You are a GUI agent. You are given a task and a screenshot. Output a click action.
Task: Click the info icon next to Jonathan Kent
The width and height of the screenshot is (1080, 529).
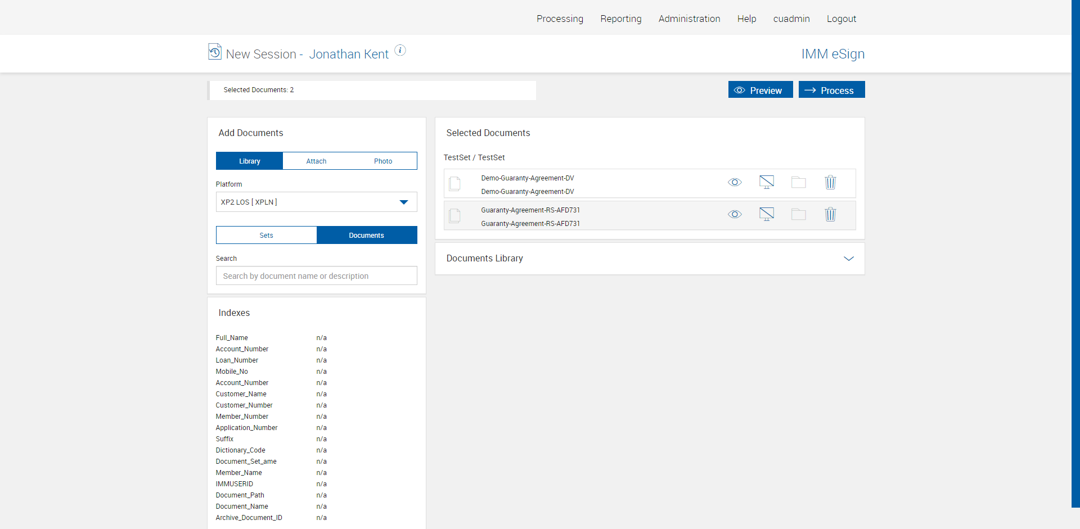coord(400,51)
